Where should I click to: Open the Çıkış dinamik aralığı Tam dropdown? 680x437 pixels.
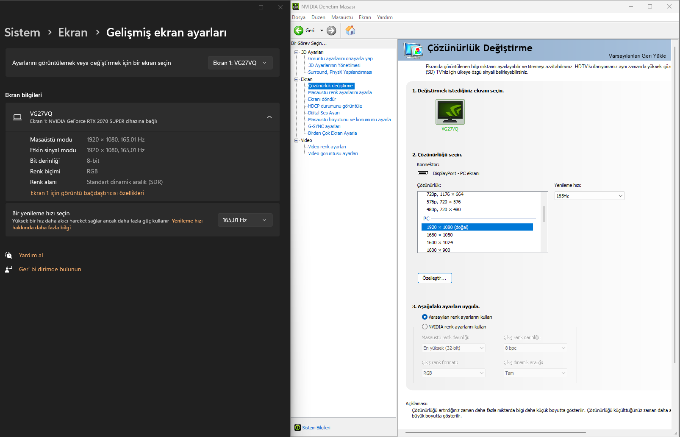[x=535, y=373]
